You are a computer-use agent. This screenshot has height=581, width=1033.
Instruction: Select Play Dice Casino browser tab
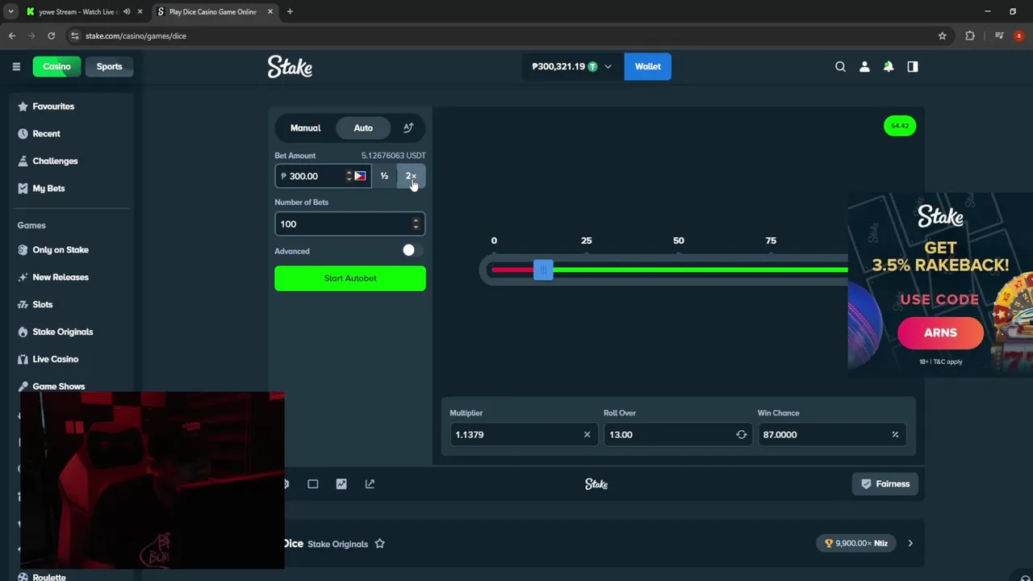pos(211,11)
